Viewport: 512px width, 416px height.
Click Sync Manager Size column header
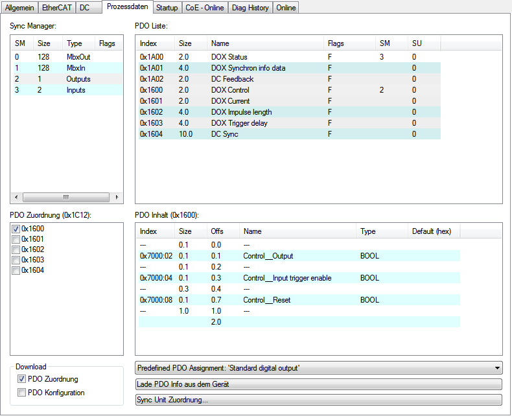click(x=48, y=43)
